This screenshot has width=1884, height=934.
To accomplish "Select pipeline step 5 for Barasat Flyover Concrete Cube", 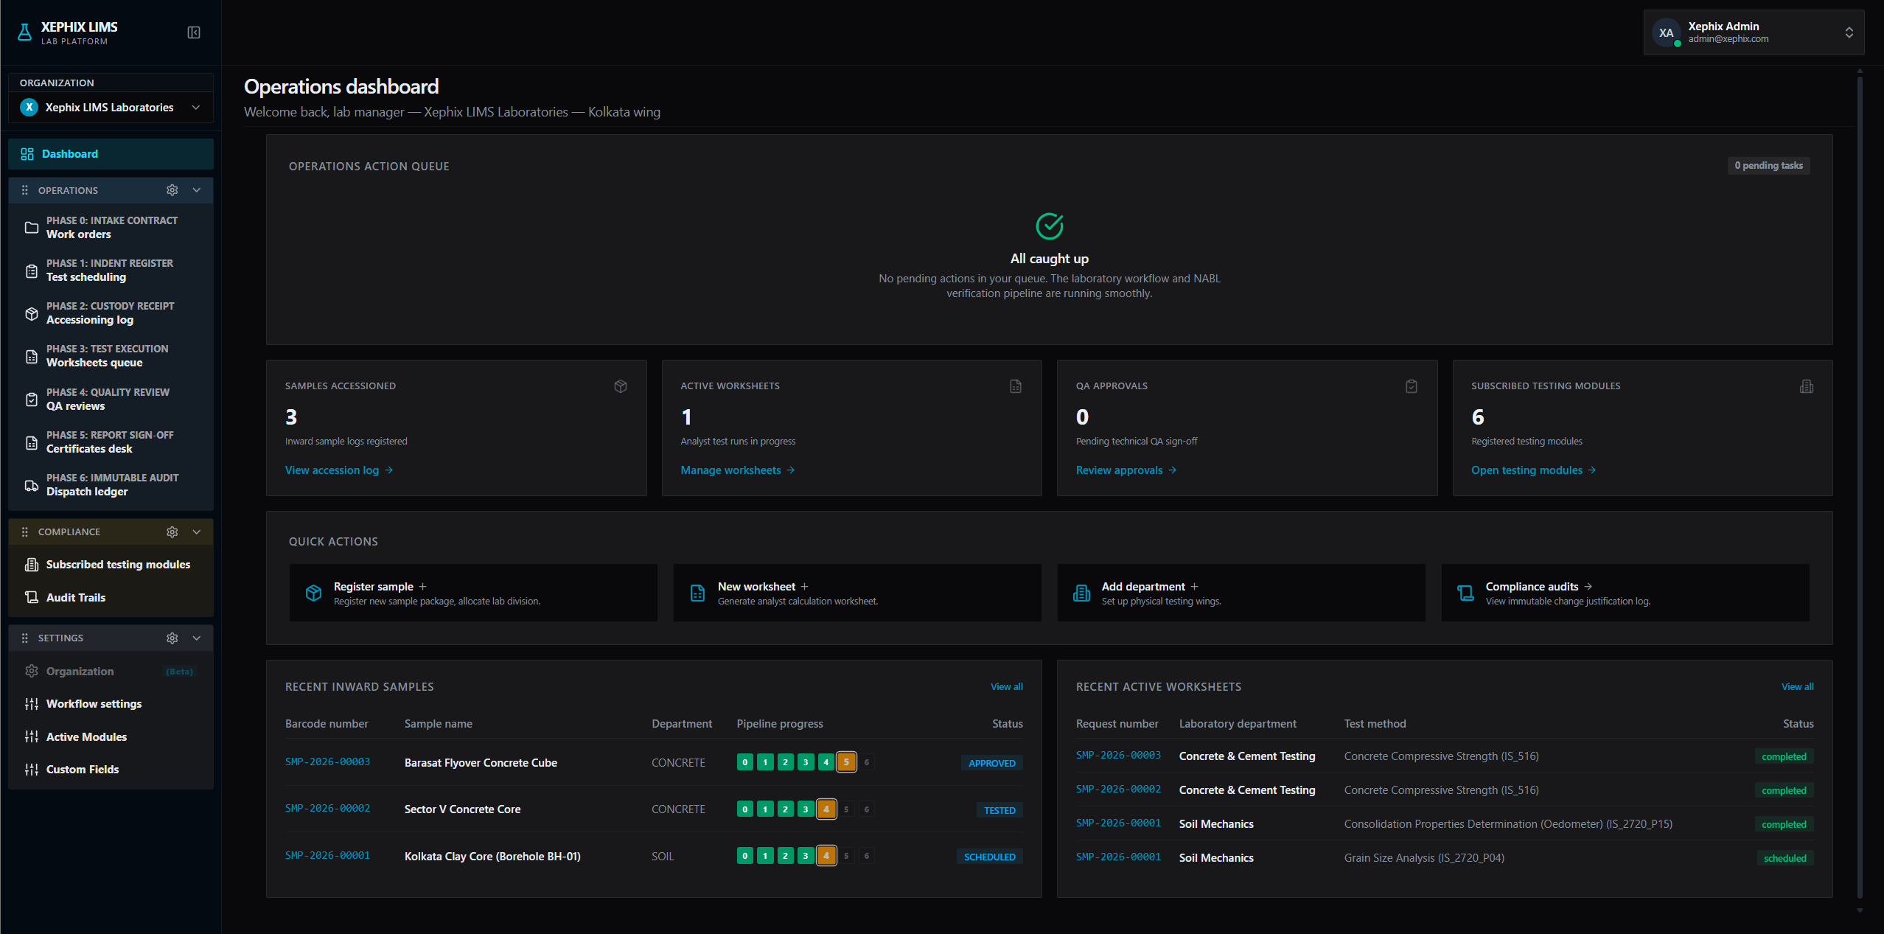I will [x=846, y=762].
